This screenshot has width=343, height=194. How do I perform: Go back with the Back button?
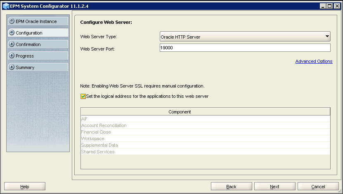pyautogui.click(x=231, y=187)
